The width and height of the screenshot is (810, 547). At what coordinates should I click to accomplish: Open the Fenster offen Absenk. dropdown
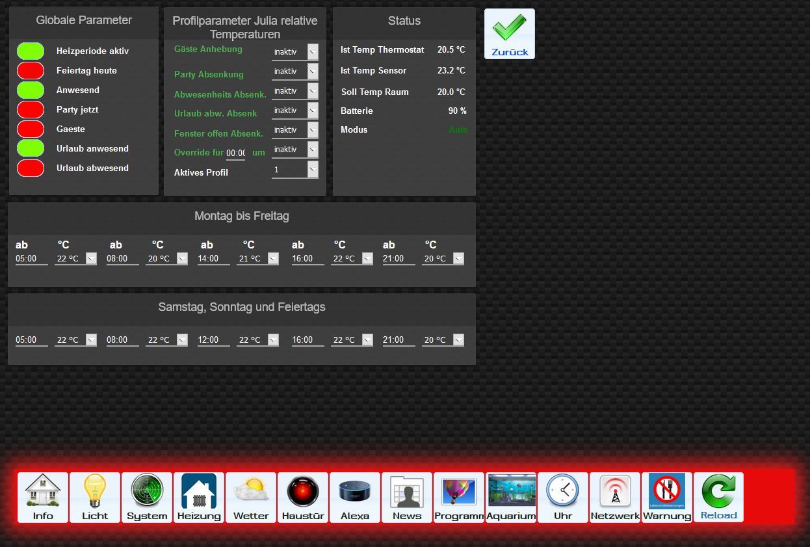[295, 130]
